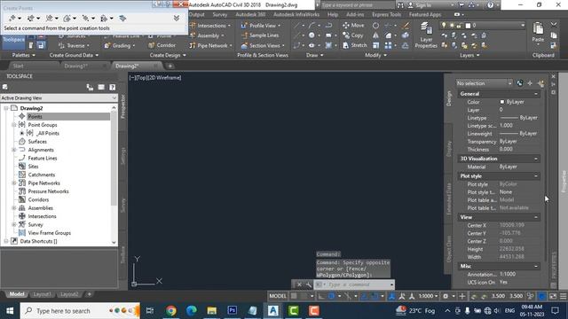Screen dimensions: 568x319
Task: Open the layer dropdown list
Action: coord(523,26)
